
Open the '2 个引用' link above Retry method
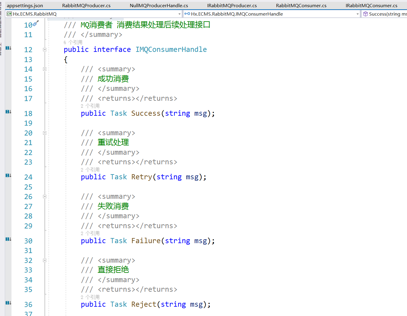click(90, 170)
